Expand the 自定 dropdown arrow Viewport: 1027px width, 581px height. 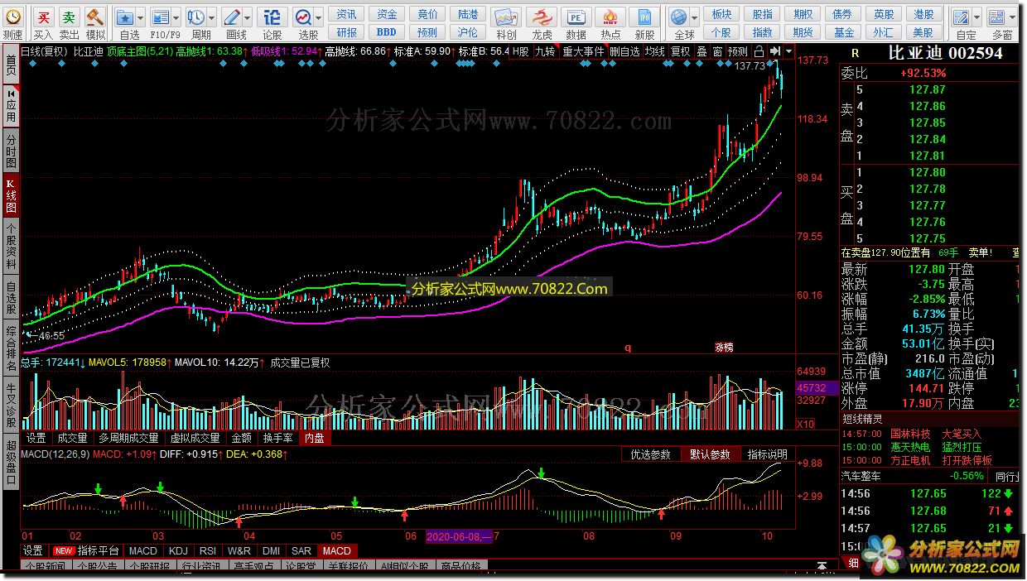(x=976, y=17)
